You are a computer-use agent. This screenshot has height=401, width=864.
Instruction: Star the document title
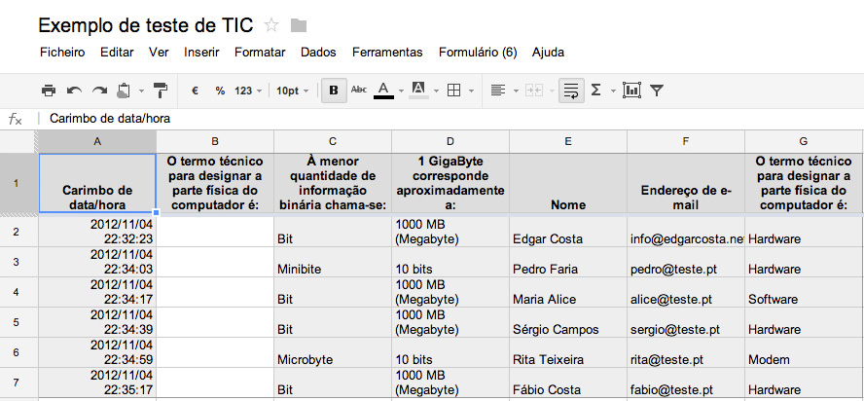pos(271,24)
